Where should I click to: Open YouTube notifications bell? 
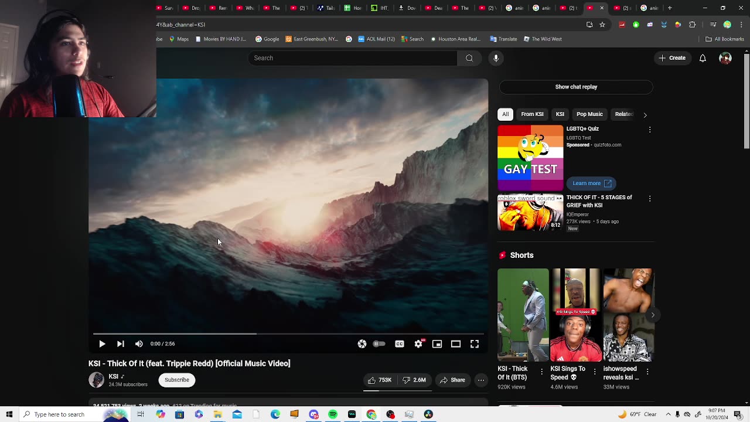pos(703,58)
